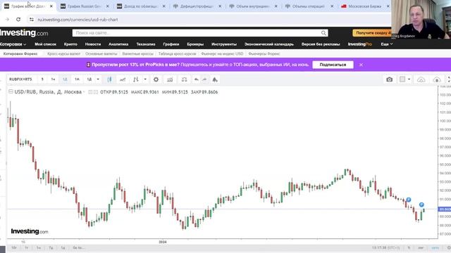Viewport: 451px width, 253px height.
Task: Open Таблица кросс-курсов link
Action: (x=177, y=53)
